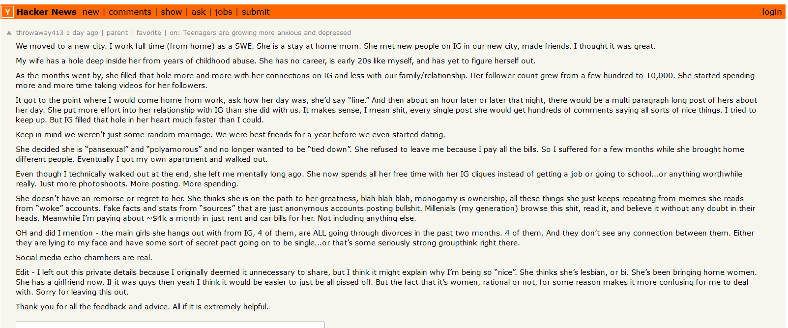Upvote the throwaway413 comment
The image size is (788, 328).
[x=9, y=33]
